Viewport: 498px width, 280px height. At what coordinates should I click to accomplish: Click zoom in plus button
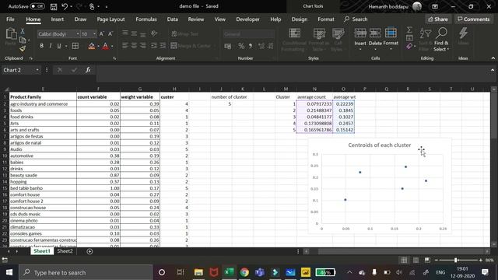(481, 261)
